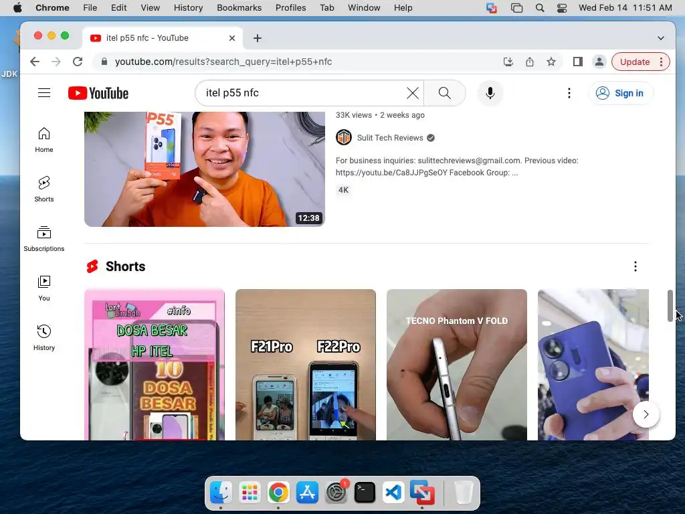
Task: Open YouTube settings three-dot menu
Action: (x=569, y=93)
